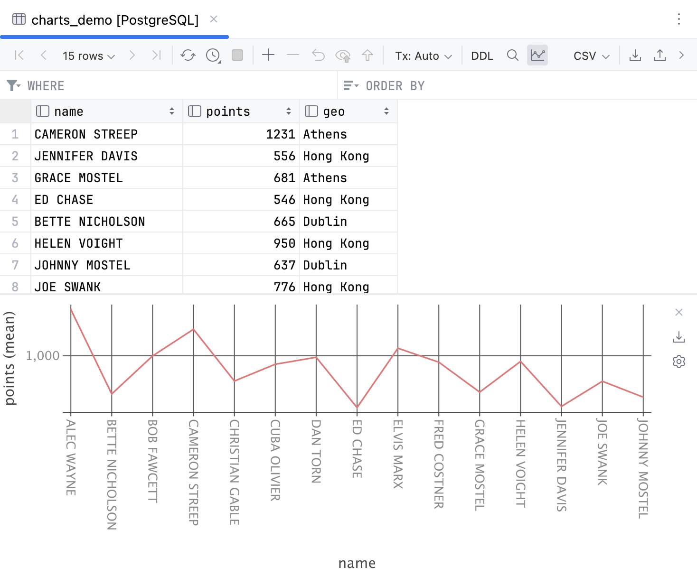Open the Tx: Auto transaction dropdown

(422, 55)
